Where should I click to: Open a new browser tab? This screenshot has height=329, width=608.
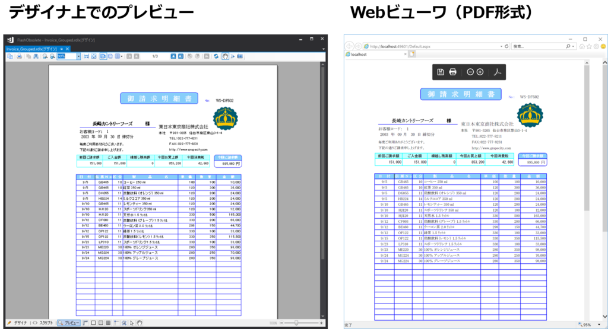coord(412,54)
